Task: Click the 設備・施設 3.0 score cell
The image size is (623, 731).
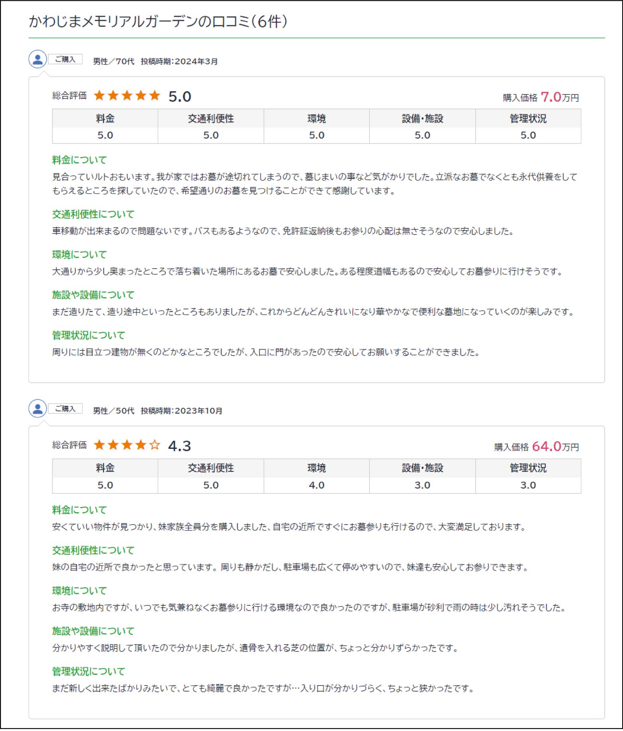Action: point(423,485)
